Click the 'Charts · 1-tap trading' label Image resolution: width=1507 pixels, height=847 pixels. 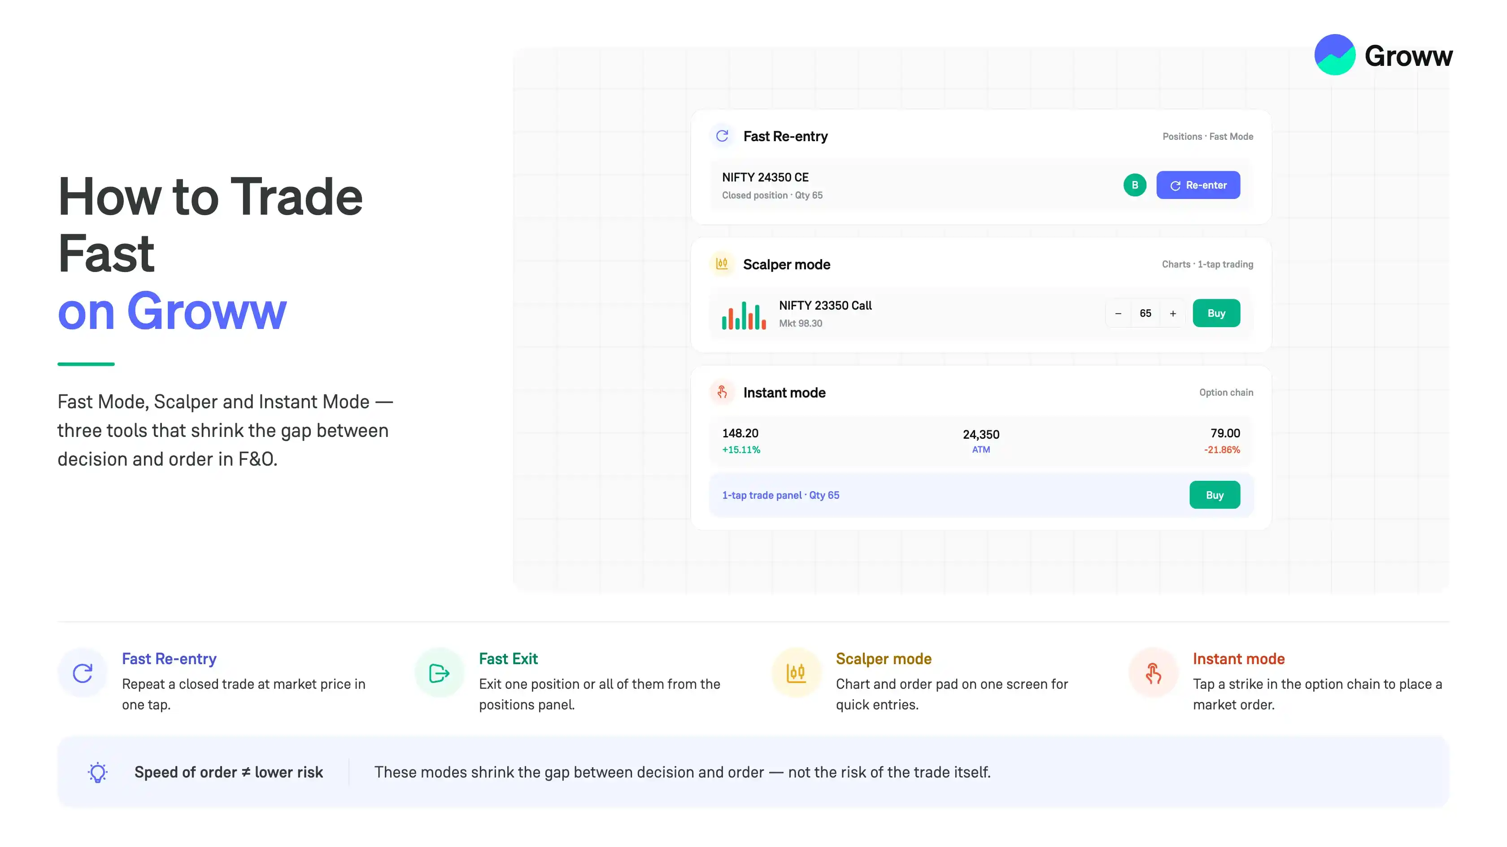tap(1207, 264)
